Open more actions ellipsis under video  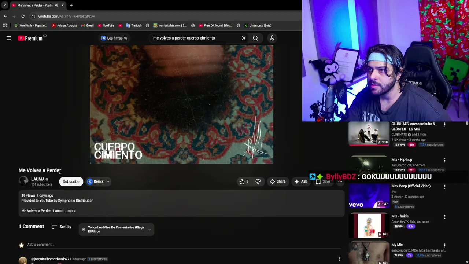340,181
